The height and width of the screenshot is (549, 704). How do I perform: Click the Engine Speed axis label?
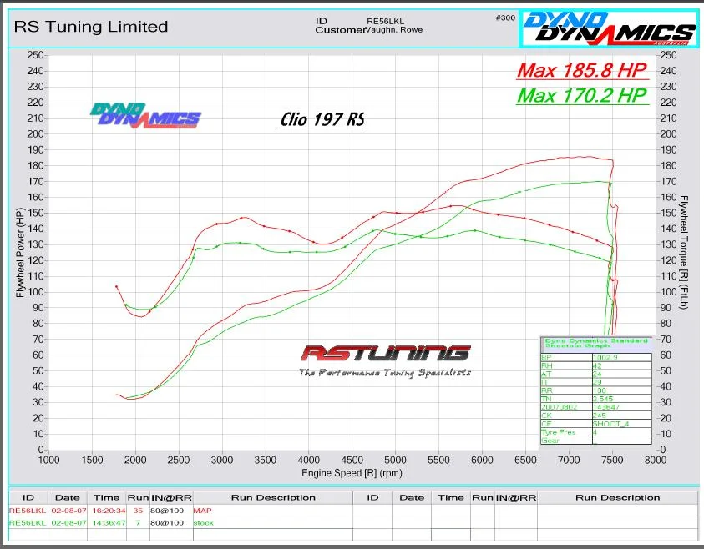[352, 473]
